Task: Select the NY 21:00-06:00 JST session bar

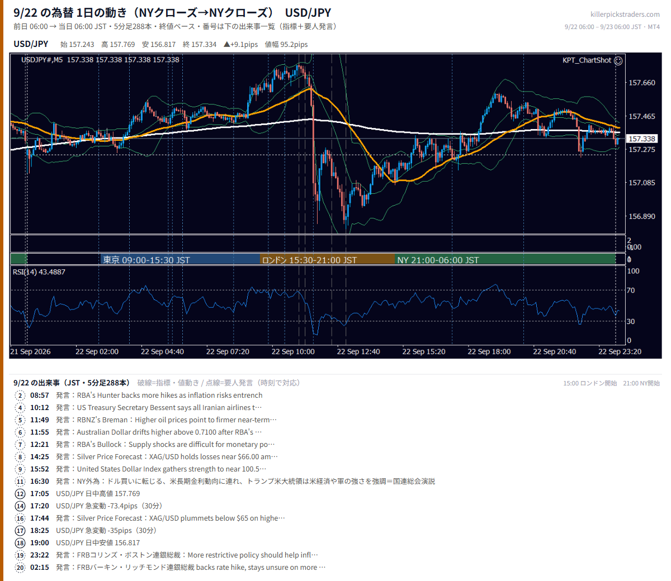Action: [x=505, y=259]
